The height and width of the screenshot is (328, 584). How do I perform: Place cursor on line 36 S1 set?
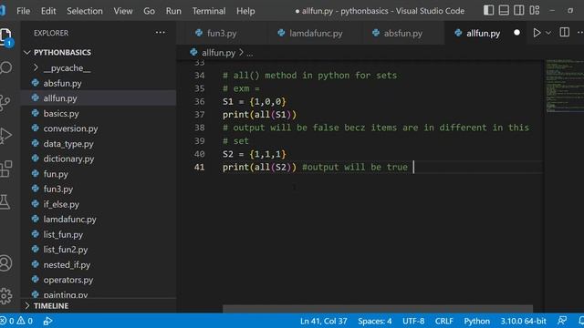[x=255, y=101]
